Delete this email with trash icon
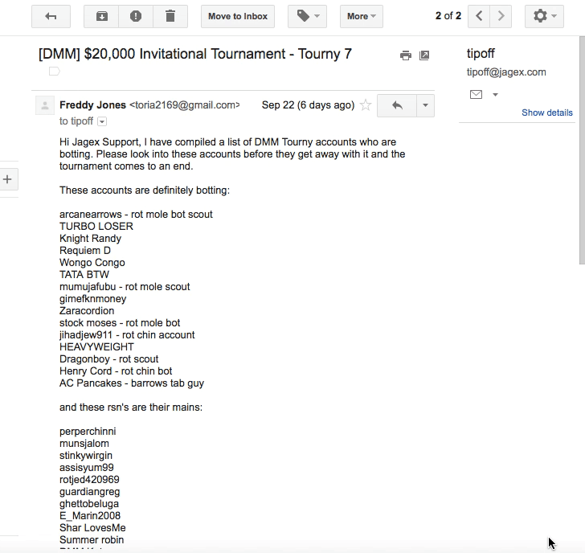Screen dimensions: 585x553 pos(170,16)
